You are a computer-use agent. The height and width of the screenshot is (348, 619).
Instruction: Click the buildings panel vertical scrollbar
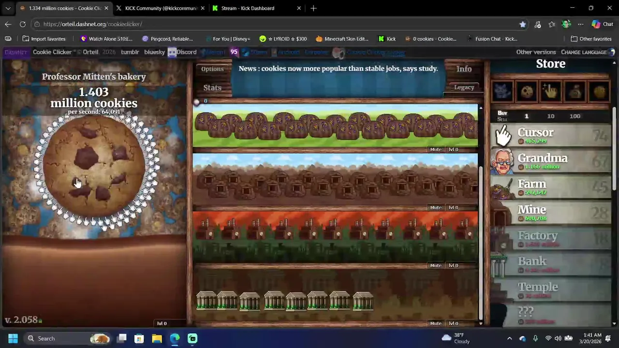pyautogui.click(x=481, y=242)
